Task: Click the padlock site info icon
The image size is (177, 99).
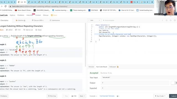Action: 11,7
